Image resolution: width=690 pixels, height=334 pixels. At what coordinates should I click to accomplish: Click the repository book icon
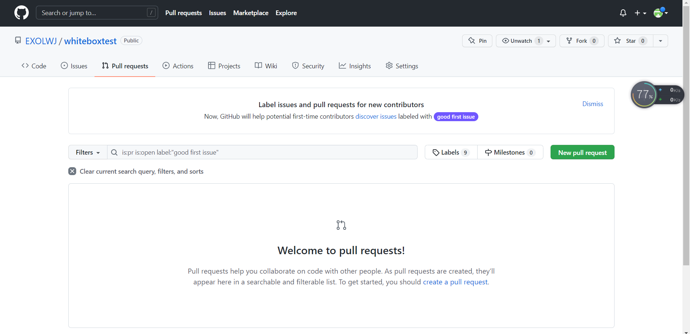tap(18, 40)
